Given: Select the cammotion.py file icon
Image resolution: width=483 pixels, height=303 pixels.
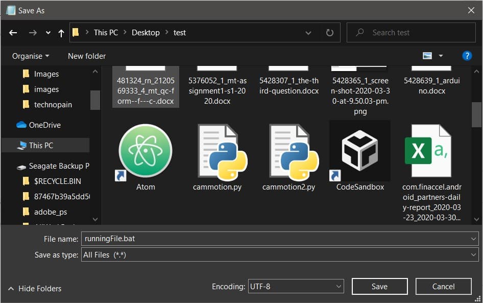Looking at the screenshot, I should click(217, 151).
